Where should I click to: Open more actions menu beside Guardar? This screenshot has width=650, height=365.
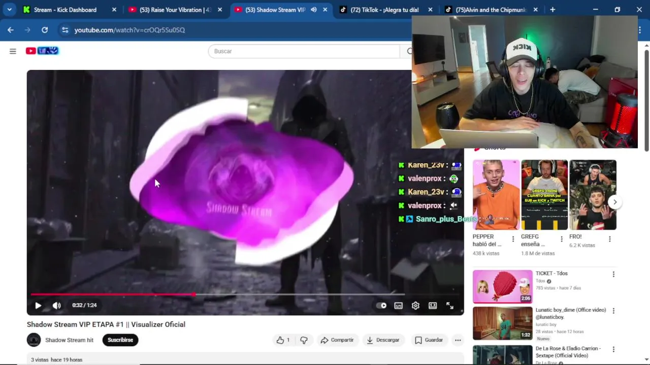(458, 340)
